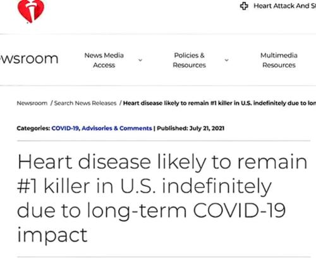Screen dimensions: 316x263
Task: Click the Newsroom breadcrumb link
Action: click(x=32, y=103)
